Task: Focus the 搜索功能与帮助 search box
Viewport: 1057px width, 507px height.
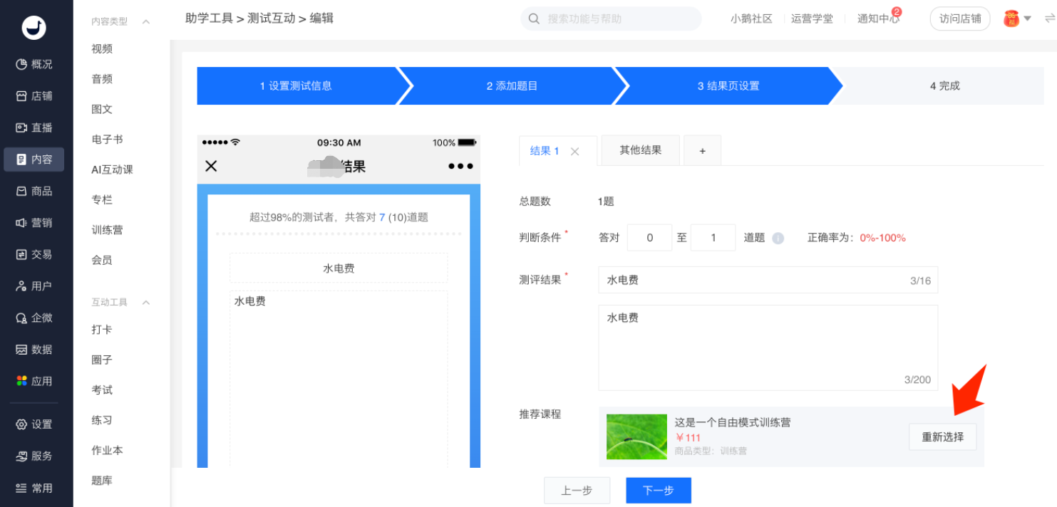Action: [x=611, y=19]
